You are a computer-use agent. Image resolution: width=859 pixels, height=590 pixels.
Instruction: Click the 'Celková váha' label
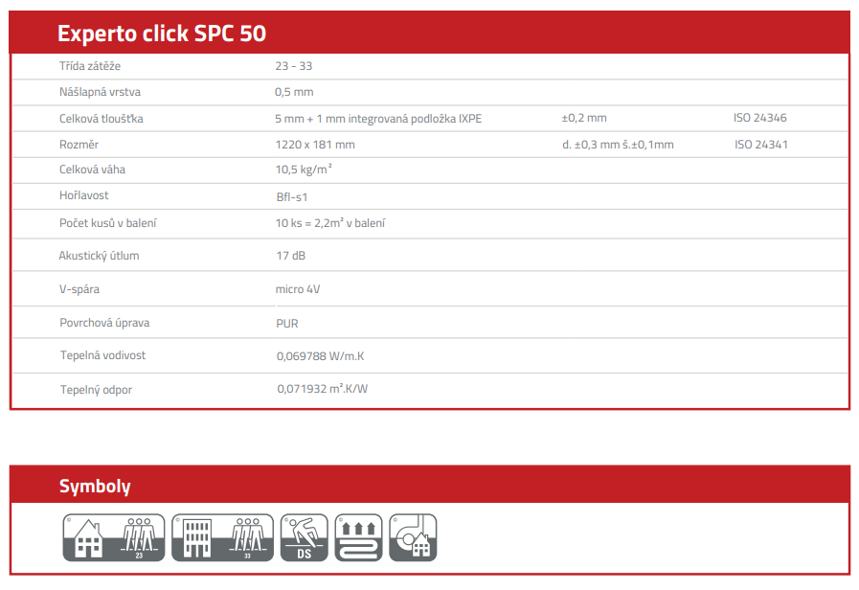tap(92, 170)
